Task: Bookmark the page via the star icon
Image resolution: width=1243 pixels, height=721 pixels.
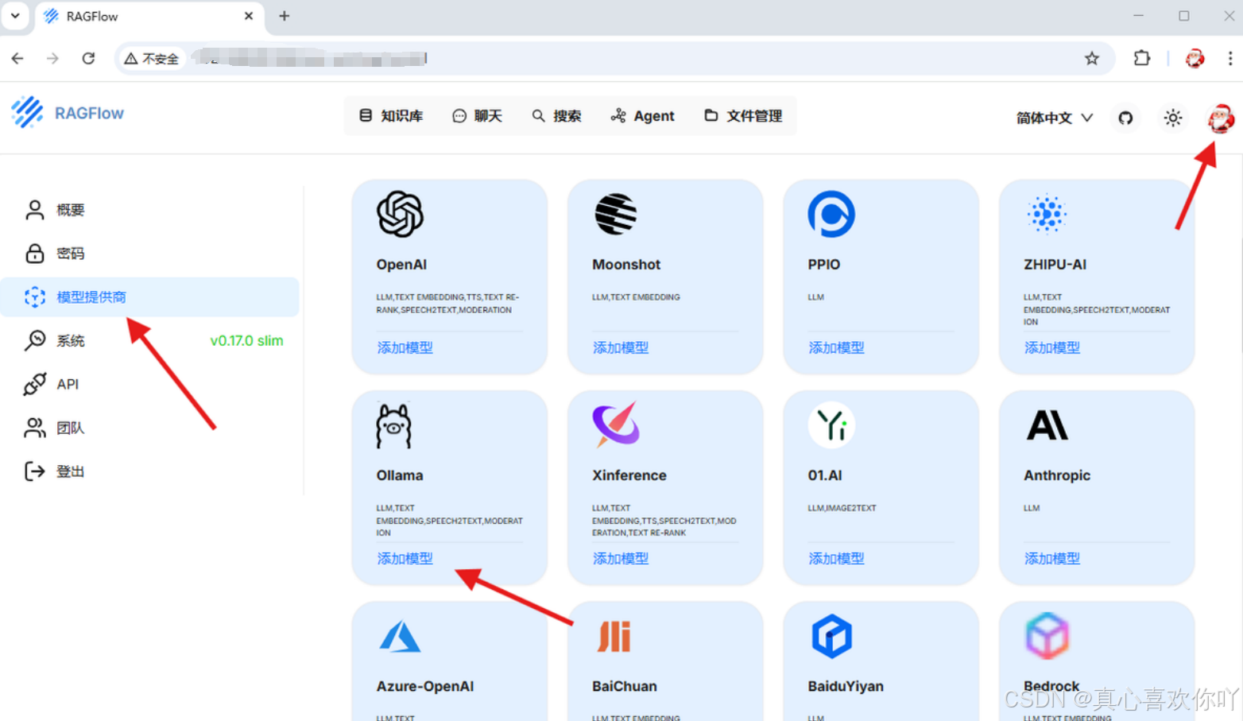Action: tap(1092, 58)
